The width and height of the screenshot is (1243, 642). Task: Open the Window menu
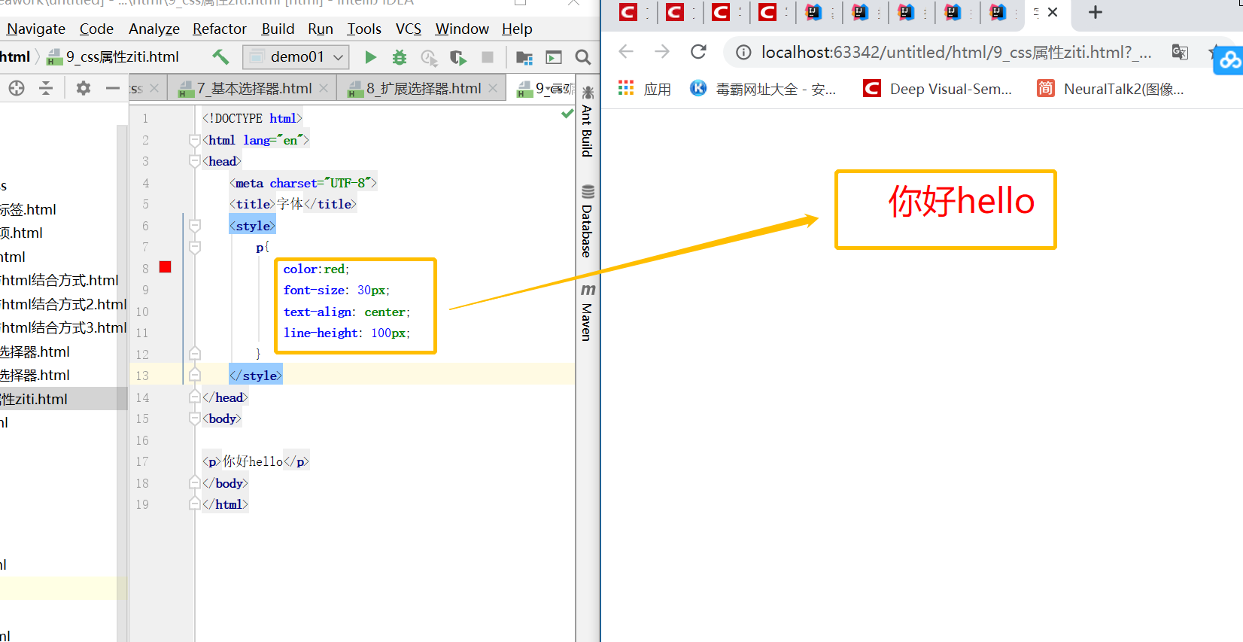pyautogui.click(x=462, y=29)
